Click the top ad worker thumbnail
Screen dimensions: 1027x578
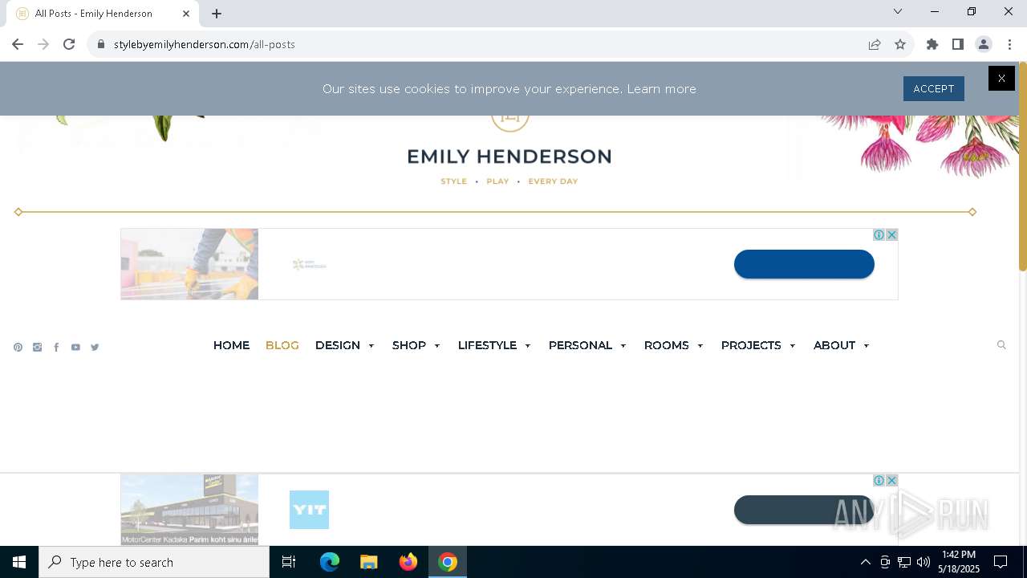189,264
